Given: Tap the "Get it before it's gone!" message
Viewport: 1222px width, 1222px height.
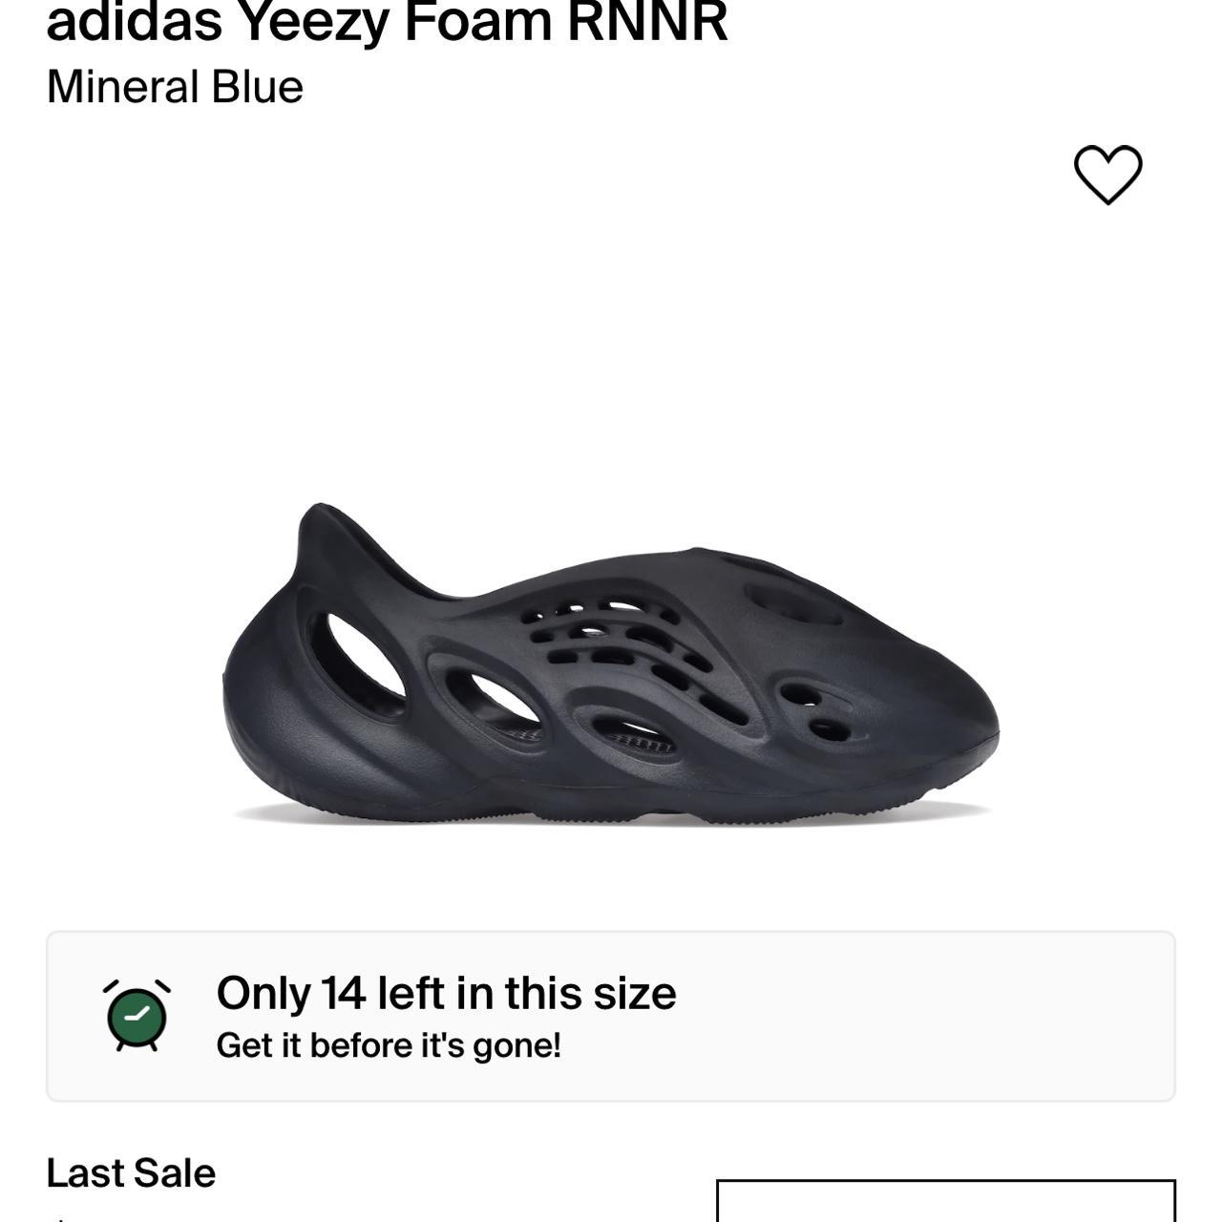Looking at the screenshot, I should pyautogui.click(x=389, y=1045).
